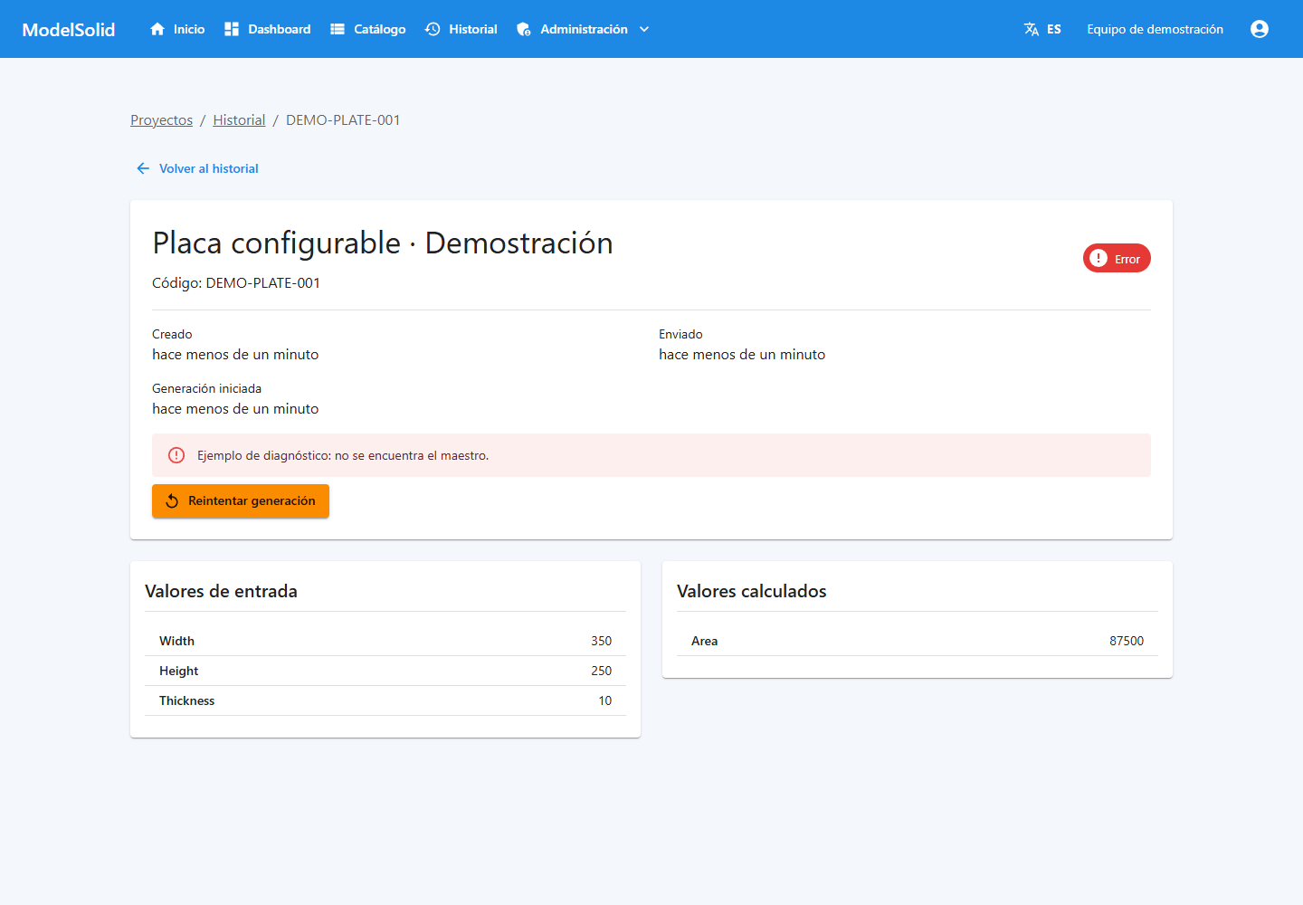Click the translate language icon

point(1032,29)
